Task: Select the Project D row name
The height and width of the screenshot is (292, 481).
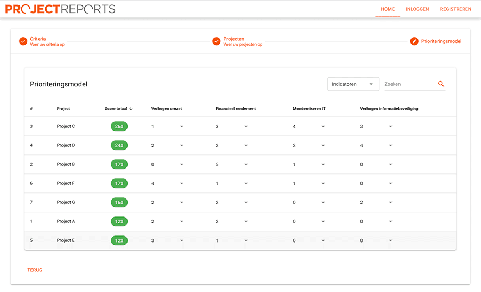Action: click(66, 145)
